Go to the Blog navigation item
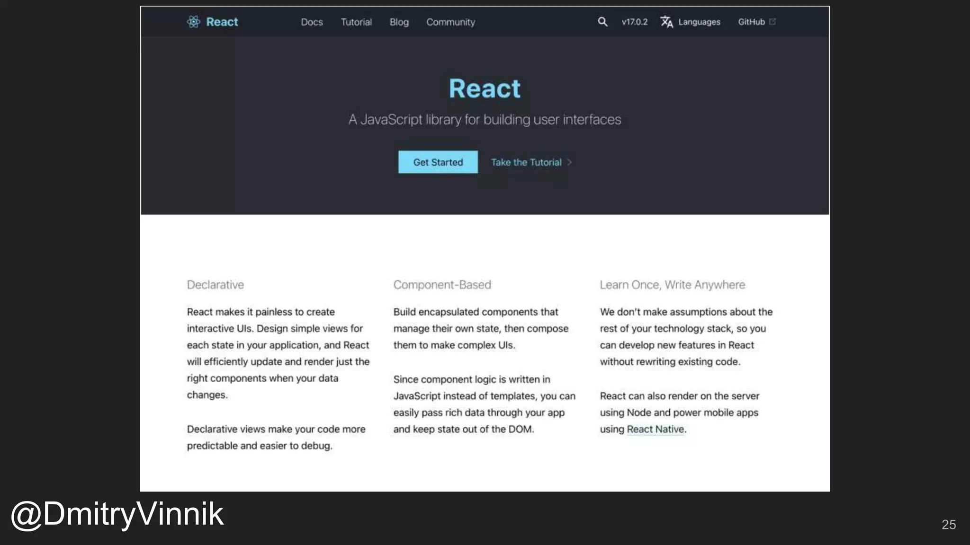Image resolution: width=970 pixels, height=545 pixels. (x=399, y=22)
